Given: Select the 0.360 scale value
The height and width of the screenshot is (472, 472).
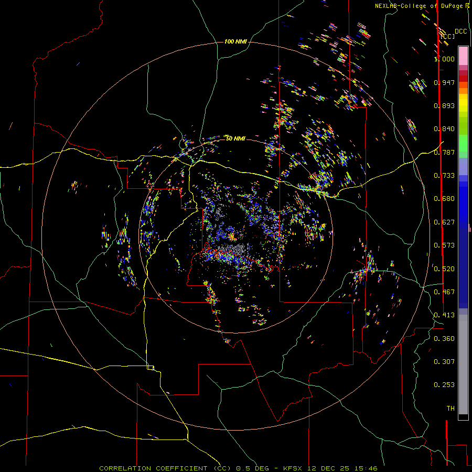Looking at the screenshot, I should (444, 339).
